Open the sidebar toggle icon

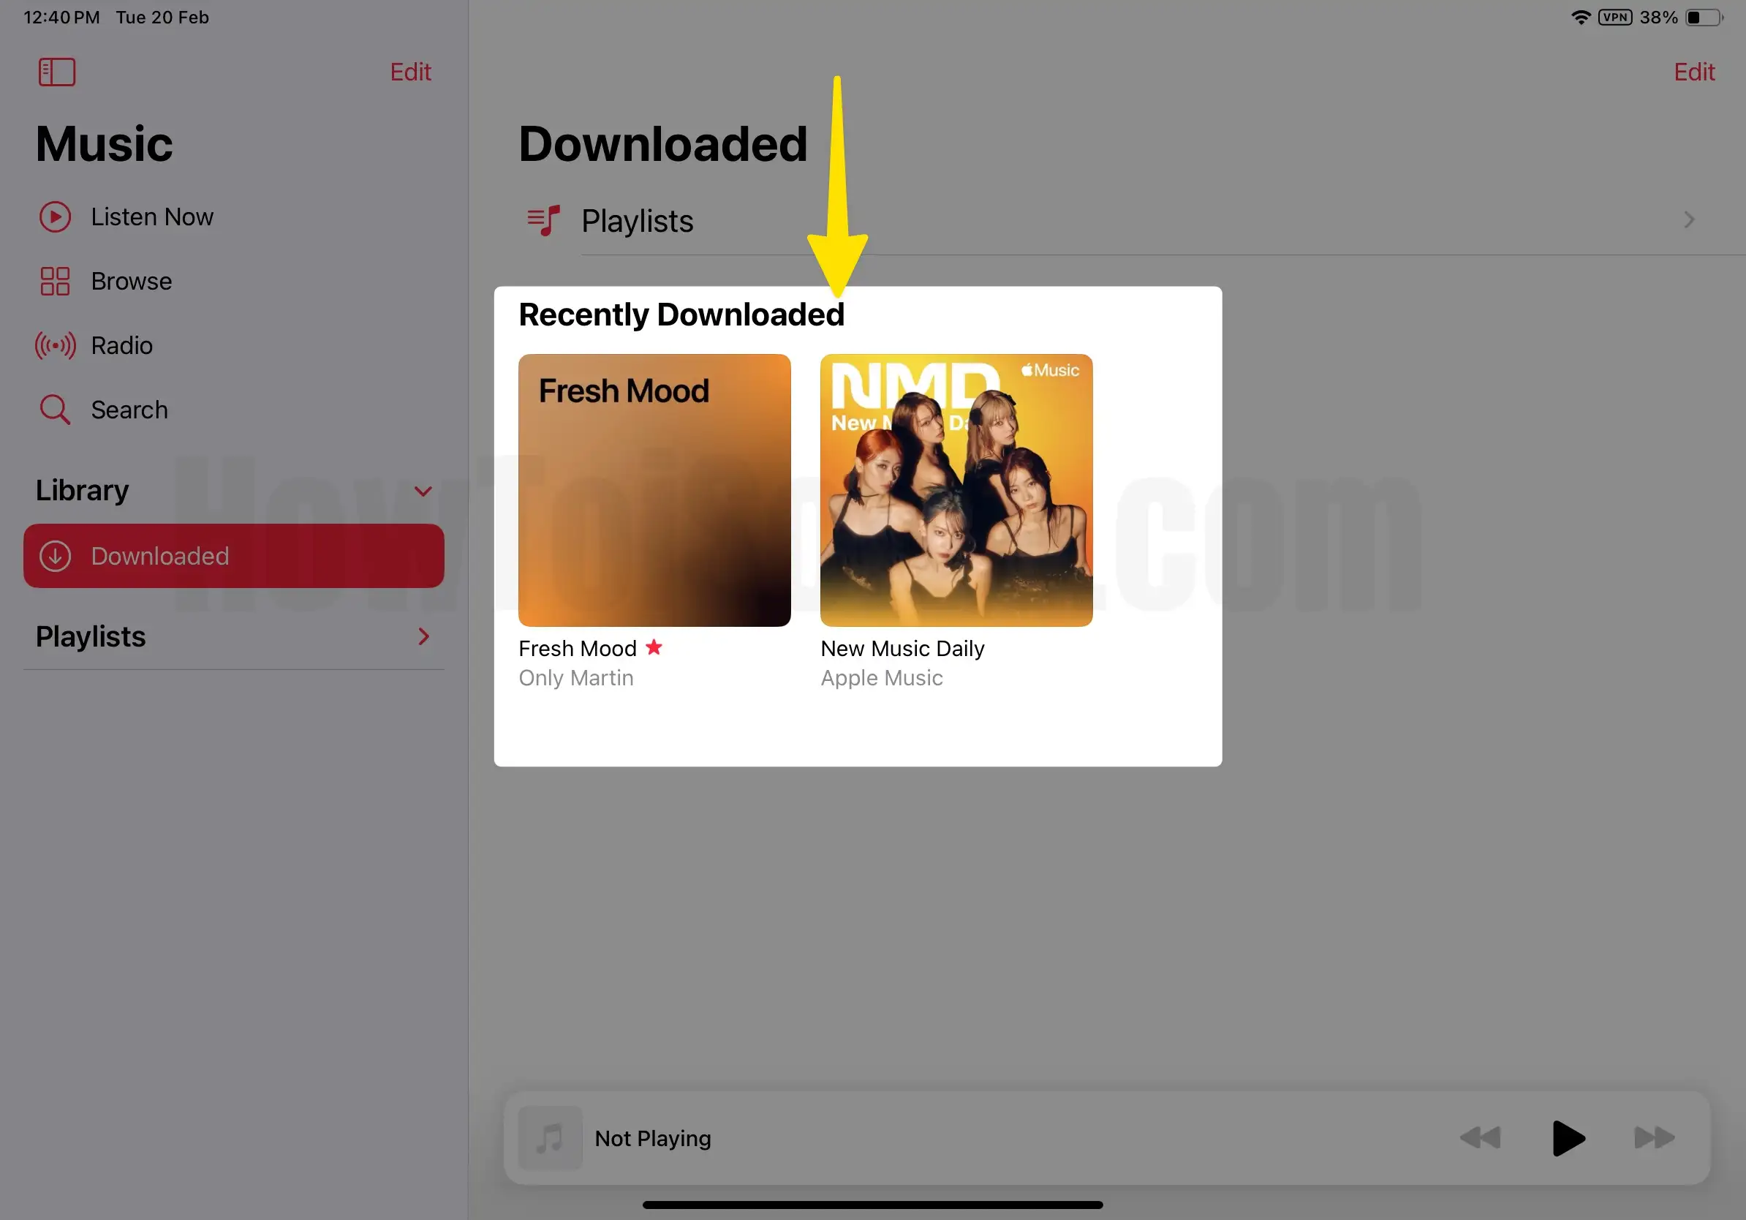point(56,72)
